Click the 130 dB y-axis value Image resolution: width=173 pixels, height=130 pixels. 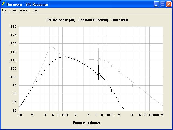point(14,27)
